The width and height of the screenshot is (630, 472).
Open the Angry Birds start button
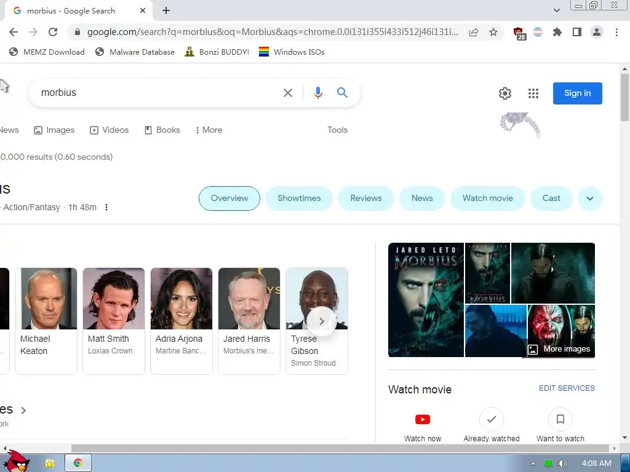click(16, 461)
